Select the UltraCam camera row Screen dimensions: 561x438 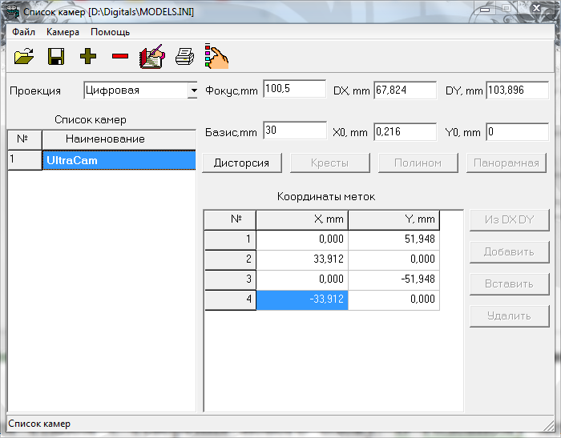point(119,160)
